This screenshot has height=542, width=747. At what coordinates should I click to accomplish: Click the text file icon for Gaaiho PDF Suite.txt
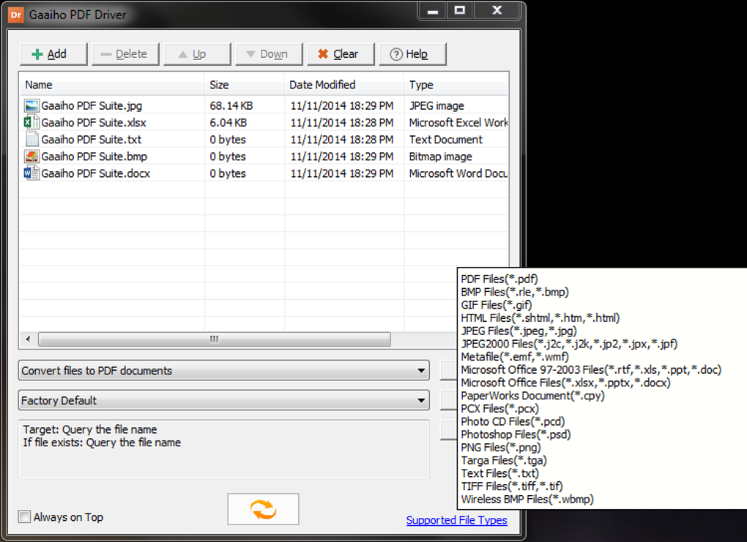(x=31, y=140)
